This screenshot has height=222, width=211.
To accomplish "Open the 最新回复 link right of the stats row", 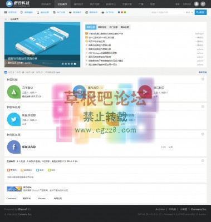I will tap(203, 72).
